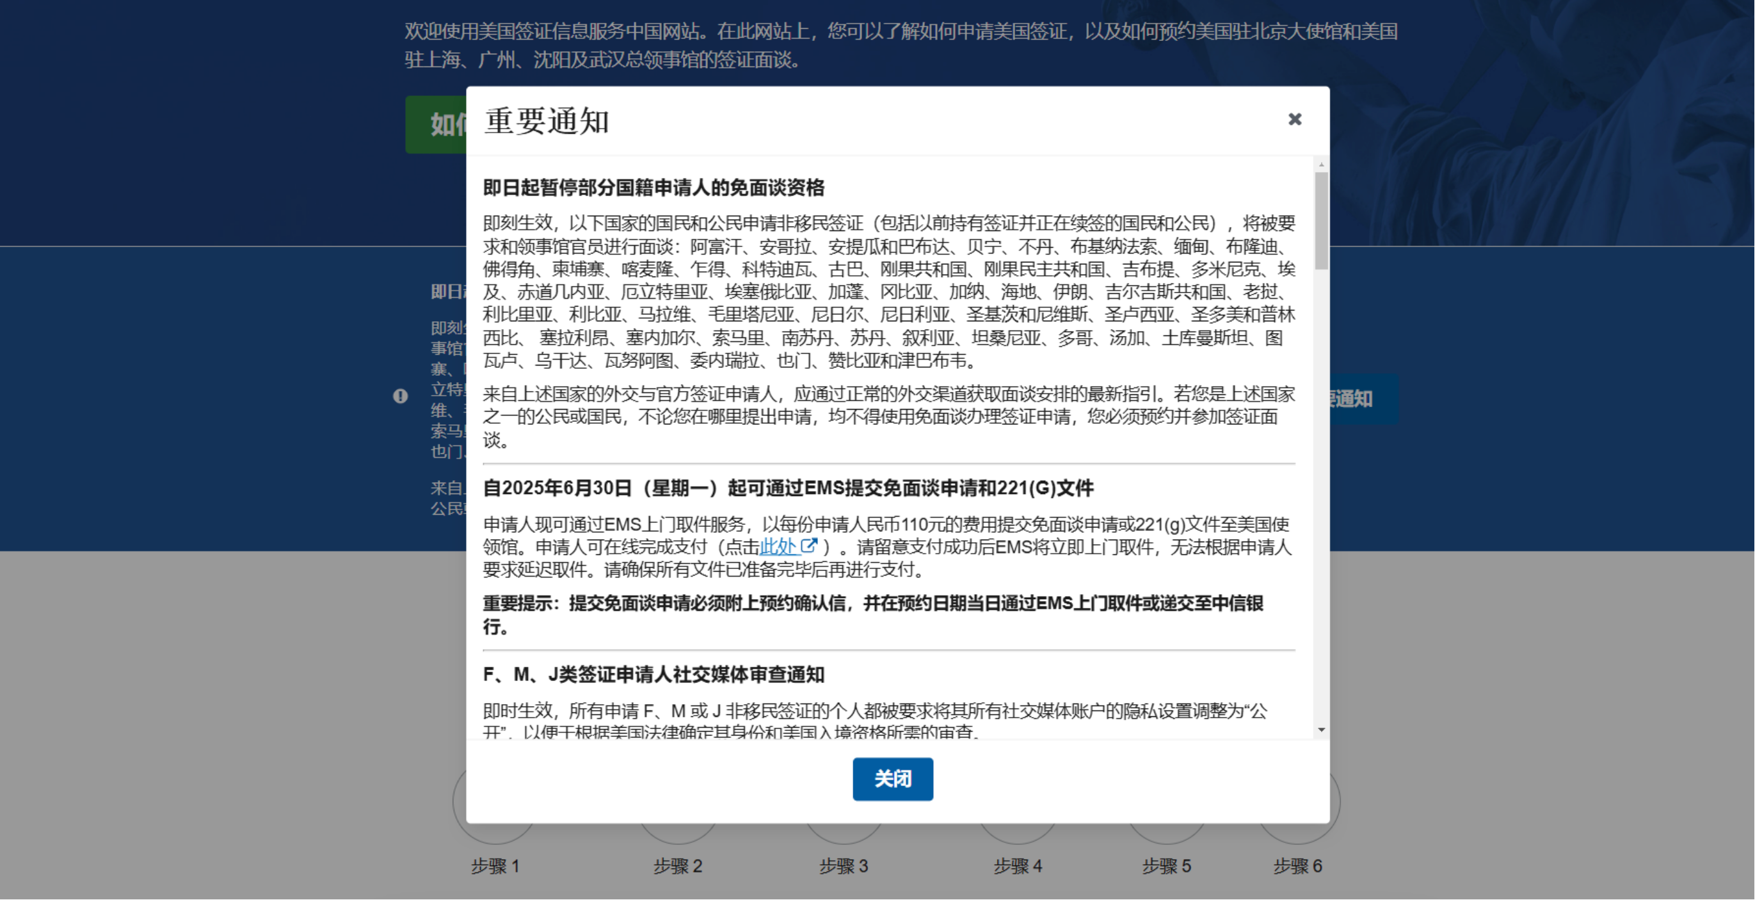
Task: Click the external link icon beside 此处
Action: click(810, 546)
